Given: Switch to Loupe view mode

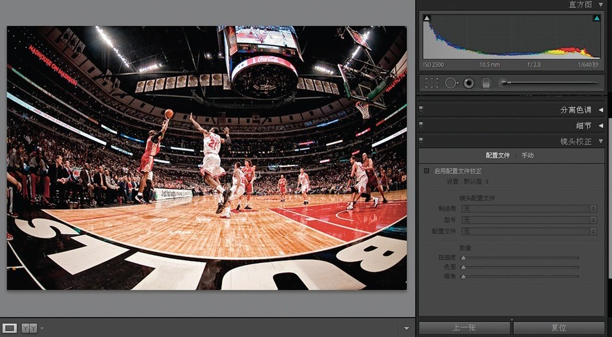Looking at the screenshot, I should point(10,329).
